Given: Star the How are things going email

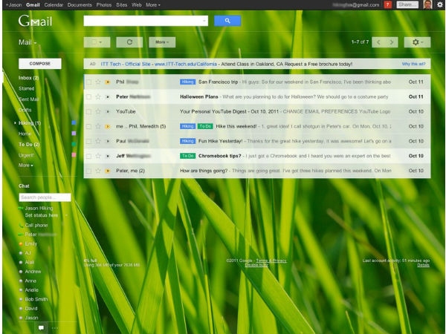Looking at the screenshot, I should [98, 171].
